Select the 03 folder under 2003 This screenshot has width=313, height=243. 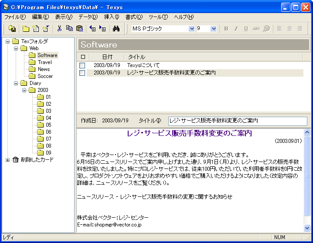[x=48, y=111]
